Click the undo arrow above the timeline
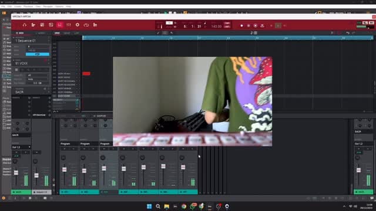Image resolution: width=376 pixels, height=211 pixels. [348, 33]
